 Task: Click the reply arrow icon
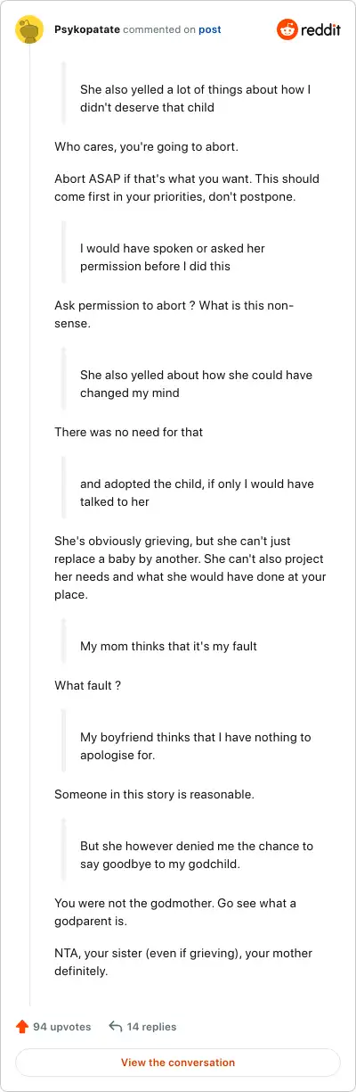115,1027
